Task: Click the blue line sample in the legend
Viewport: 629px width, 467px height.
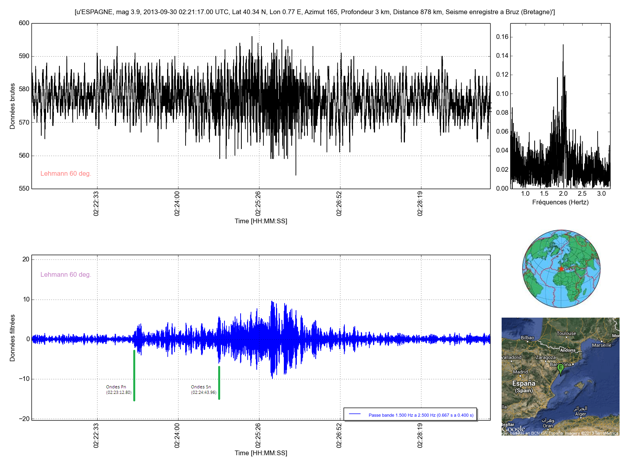Action: (355, 414)
